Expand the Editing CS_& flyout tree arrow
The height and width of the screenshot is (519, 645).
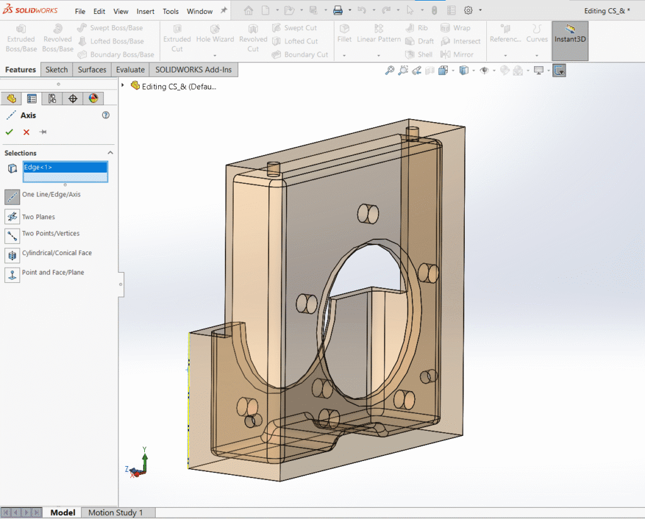[x=123, y=85]
